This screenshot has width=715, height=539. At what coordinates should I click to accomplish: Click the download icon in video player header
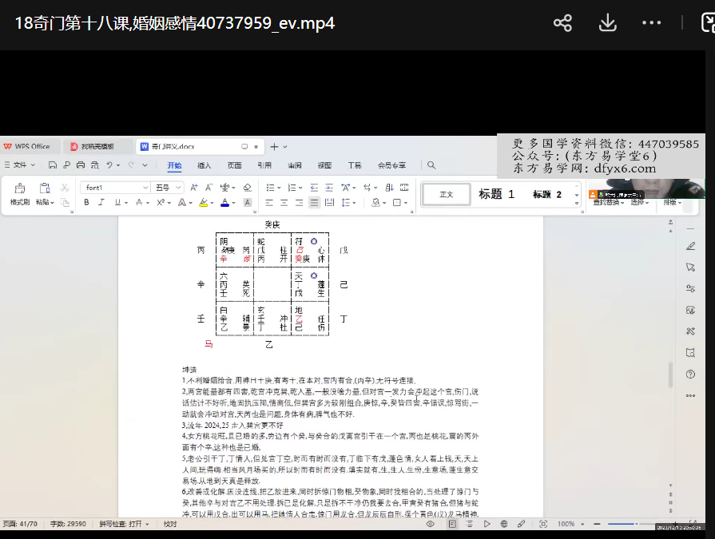(607, 23)
